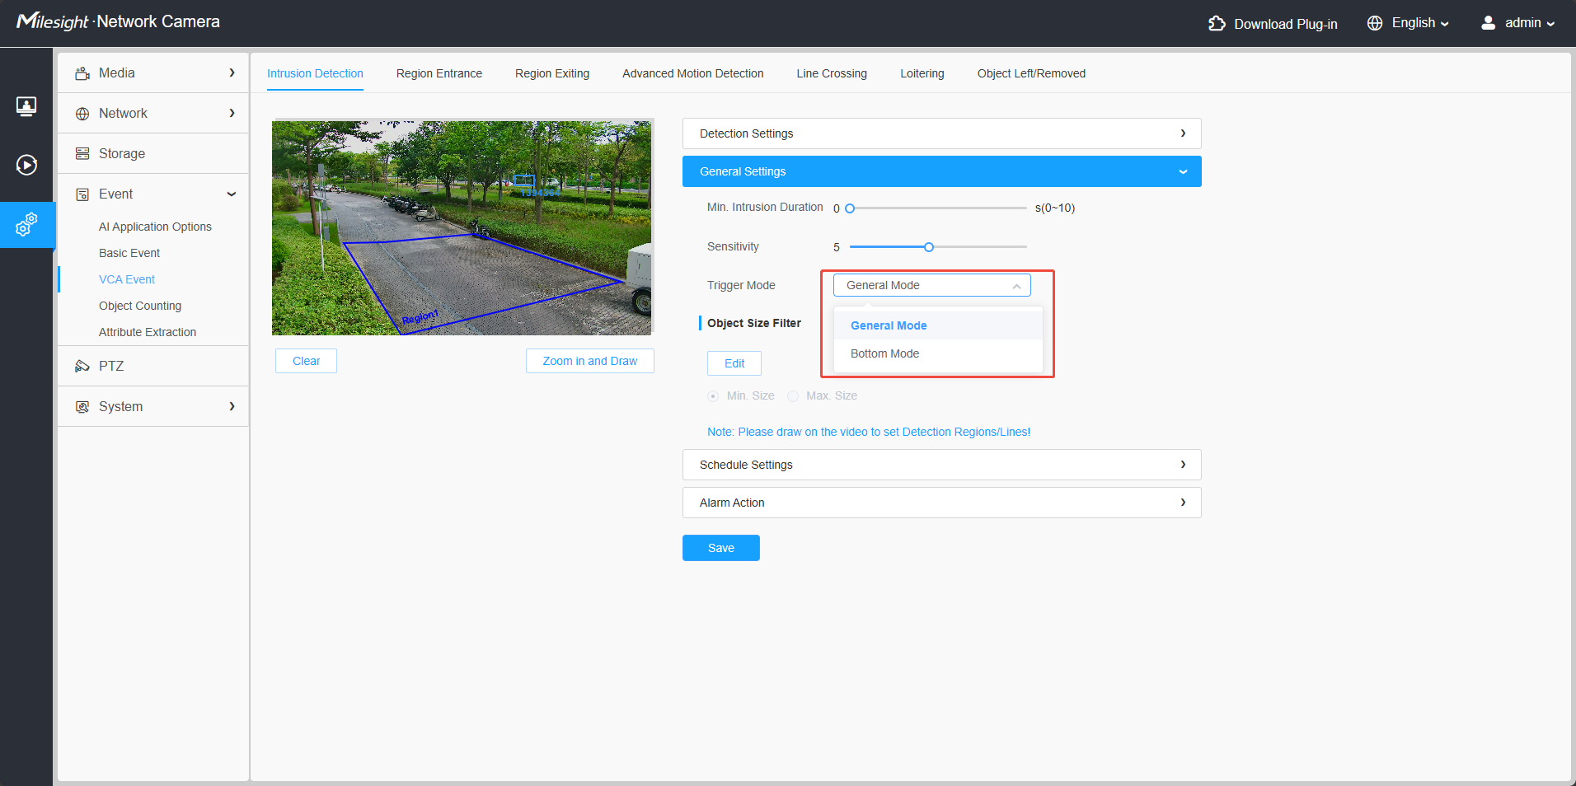
Task: Click the Media camera icon
Action: 82,73
